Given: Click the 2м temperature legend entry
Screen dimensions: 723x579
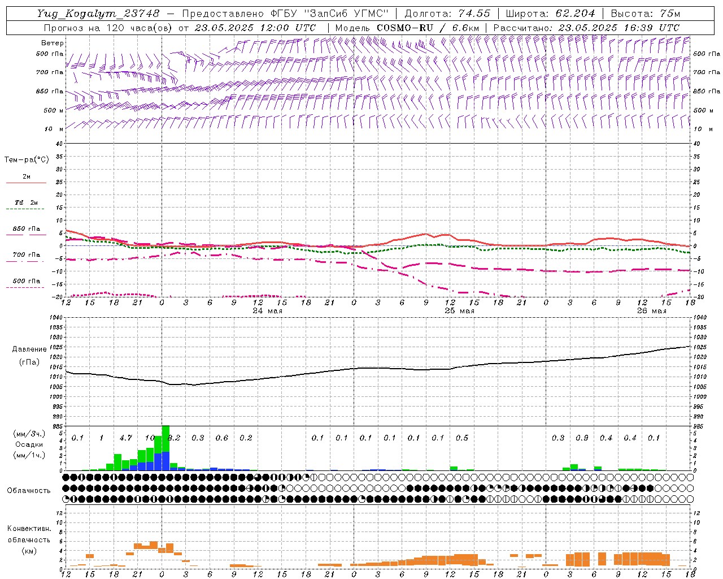Looking at the screenshot, I should (x=27, y=176).
